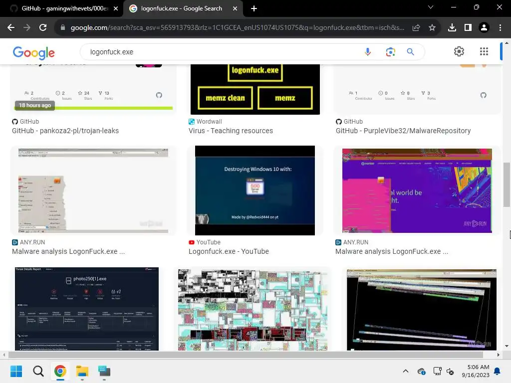This screenshot has width=511, height=383.
Task: Open Google apps grid
Action: coord(484,51)
